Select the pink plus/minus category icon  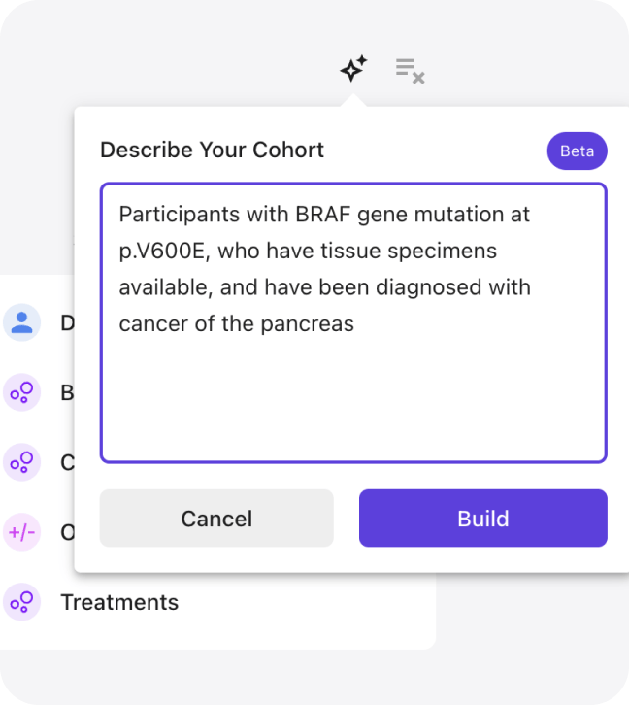[21, 532]
